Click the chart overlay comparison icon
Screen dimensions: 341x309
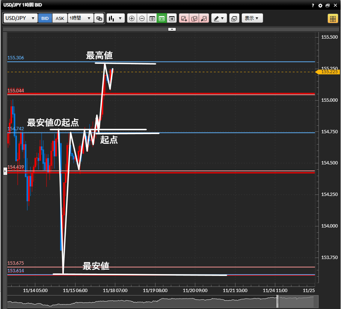[x=234, y=18]
